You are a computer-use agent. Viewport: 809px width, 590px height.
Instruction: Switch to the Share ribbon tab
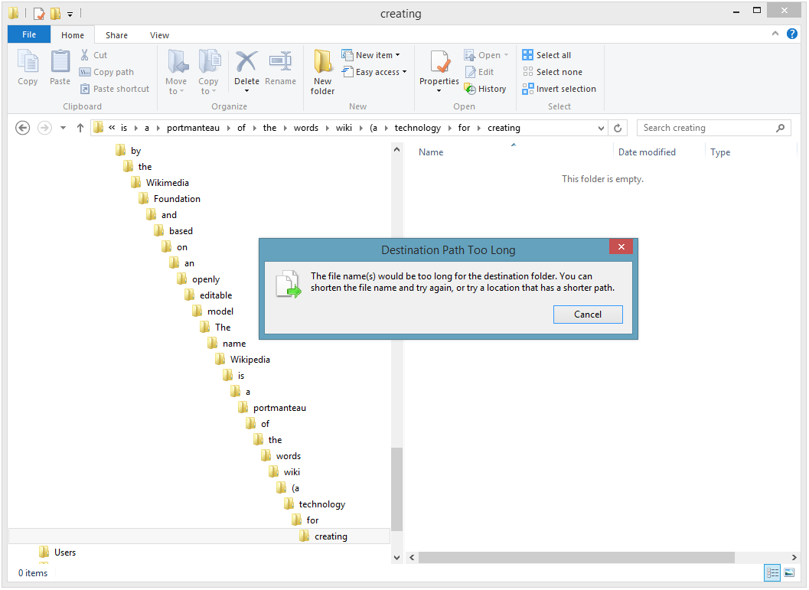tap(116, 35)
